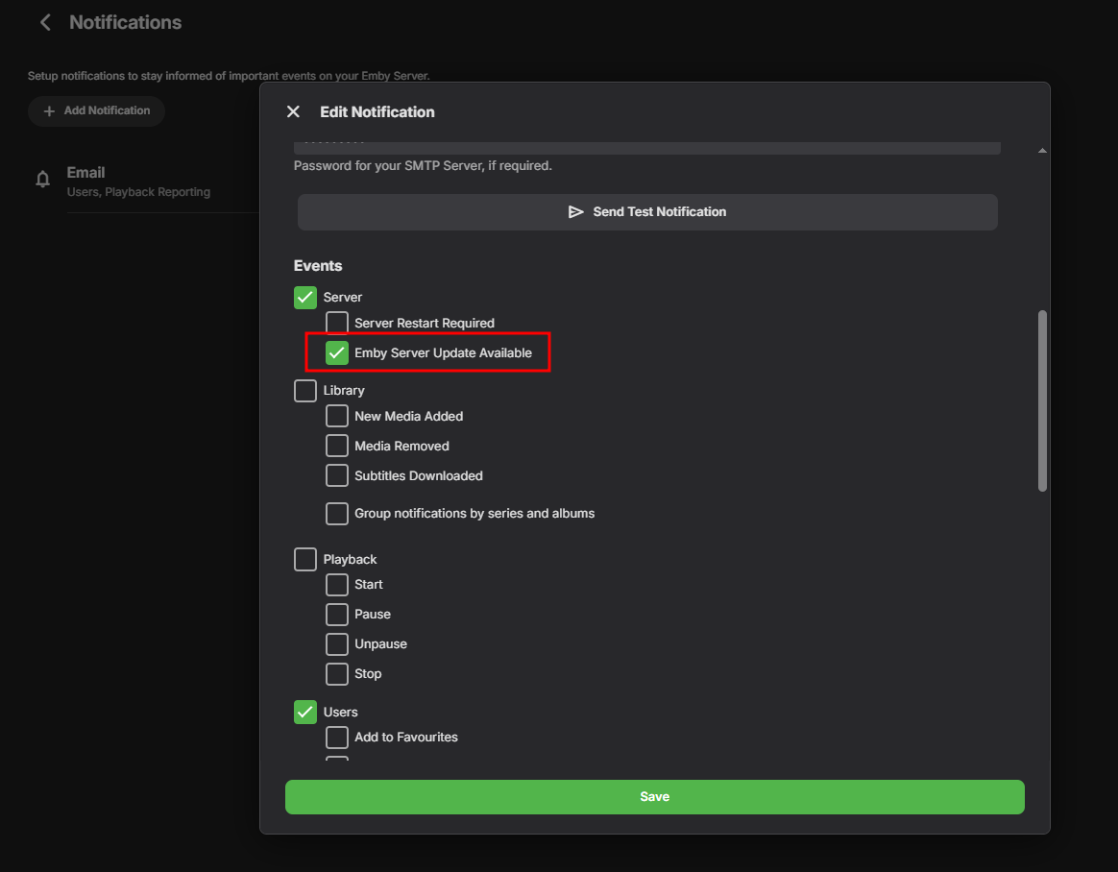Close the Edit Notification dialog with X
Viewport: 1118px width, 872px height.
293,112
